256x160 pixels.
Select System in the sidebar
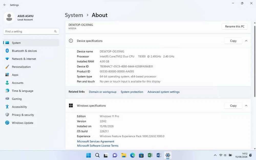click(x=31, y=43)
